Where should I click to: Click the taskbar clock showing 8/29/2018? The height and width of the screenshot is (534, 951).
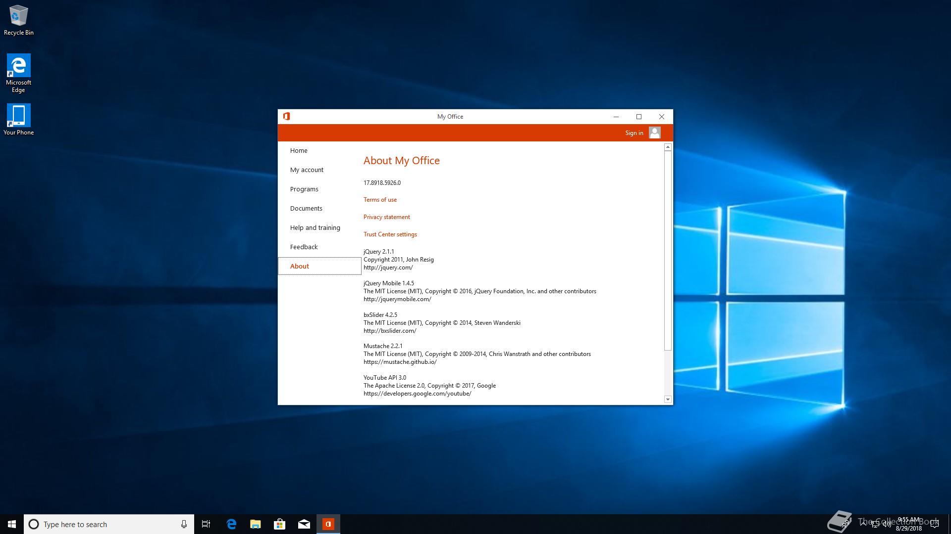[x=908, y=524]
